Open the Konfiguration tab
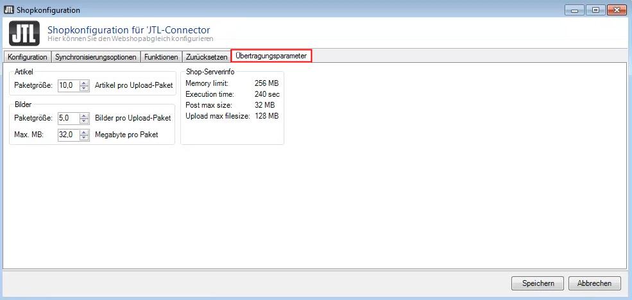The width and height of the screenshot is (632, 300). [27, 56]
